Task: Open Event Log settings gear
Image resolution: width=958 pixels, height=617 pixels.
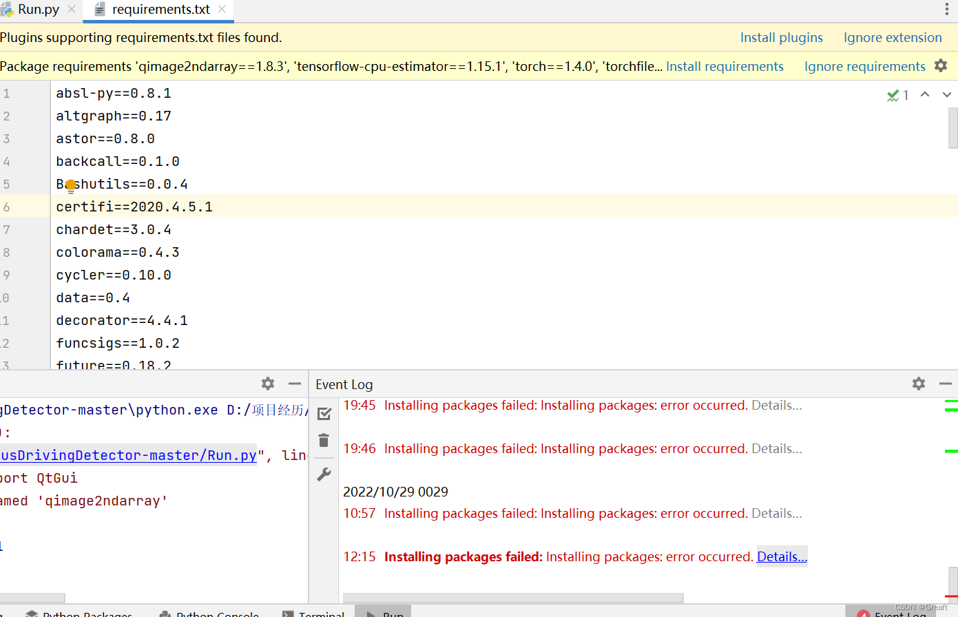Action: pyautogui.click(x=919, y=384)
